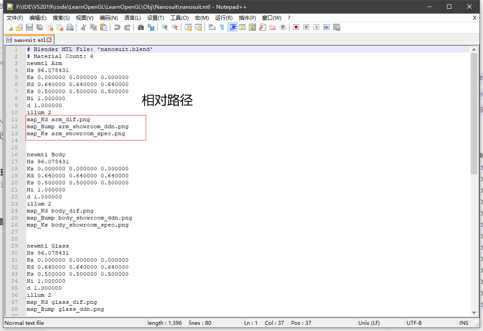Open the 插件(P) menu

coord(249,18)
